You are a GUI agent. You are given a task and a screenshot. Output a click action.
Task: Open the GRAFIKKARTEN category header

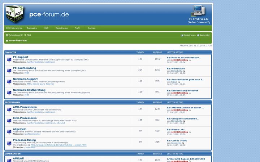tap(13, 154)
